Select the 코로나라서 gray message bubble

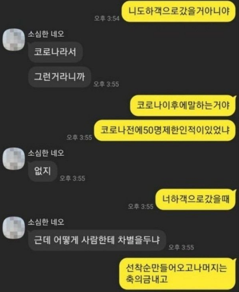point(56,52)
